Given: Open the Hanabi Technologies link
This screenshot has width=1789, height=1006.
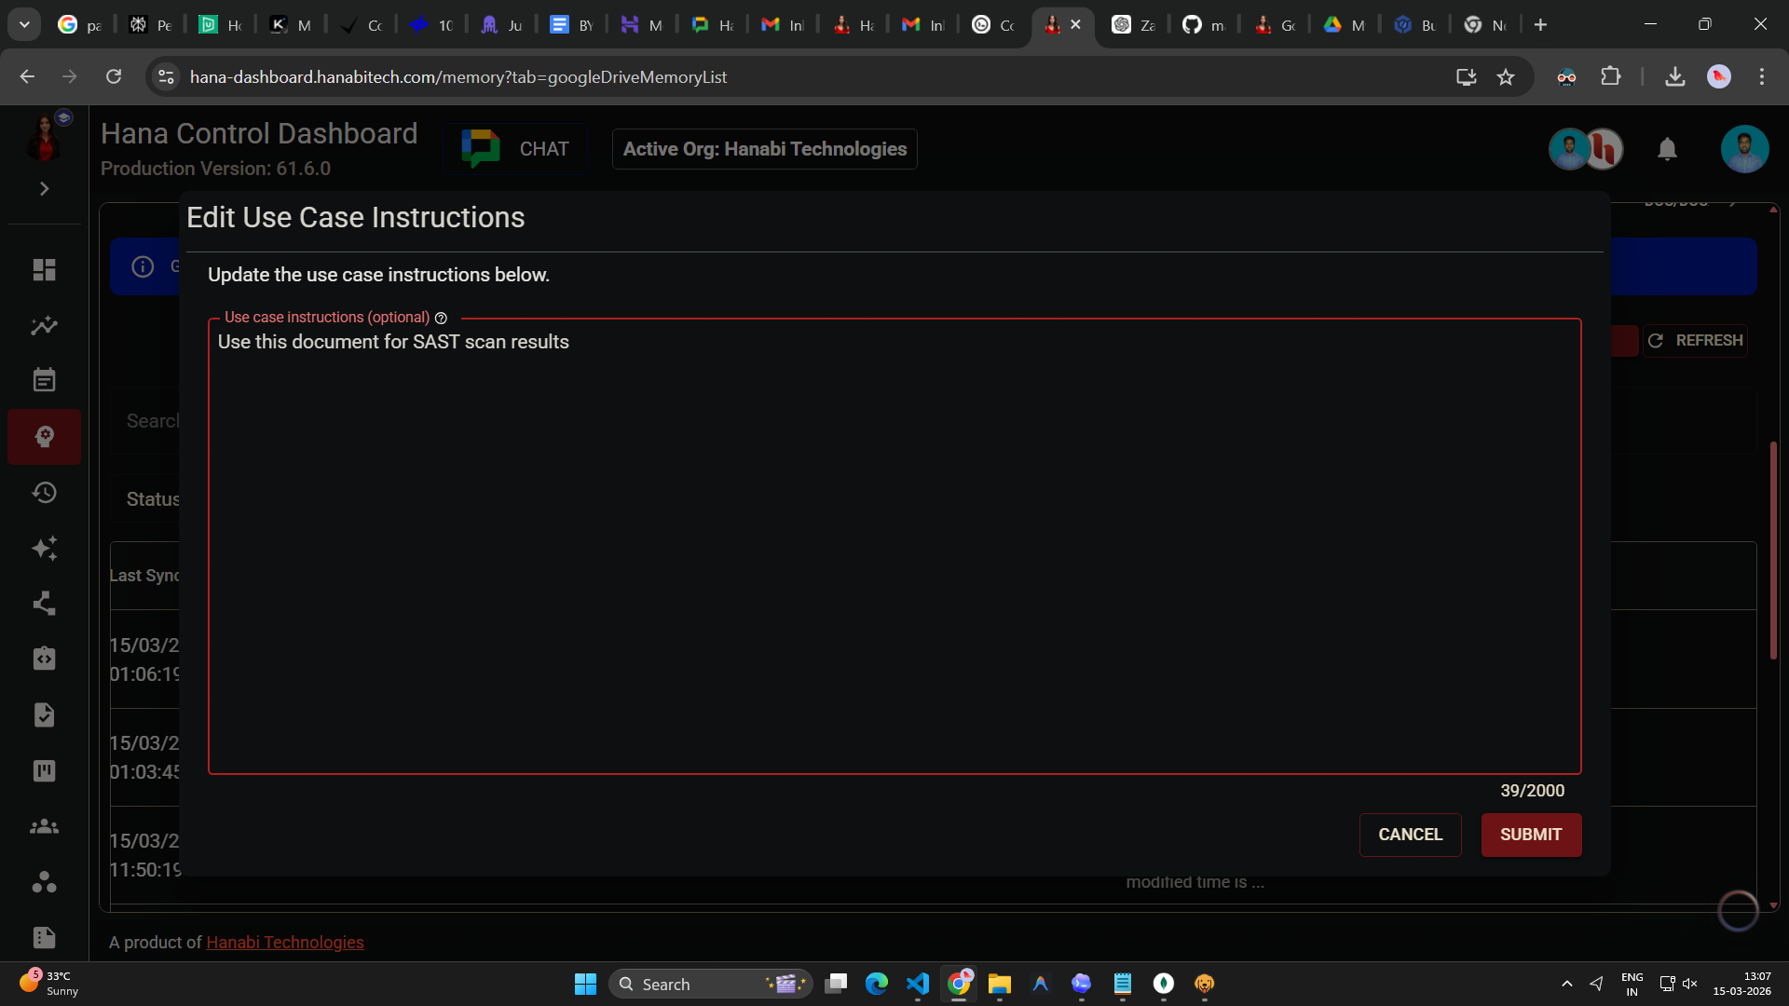Looking at the screenshot, I should (284, 942).
